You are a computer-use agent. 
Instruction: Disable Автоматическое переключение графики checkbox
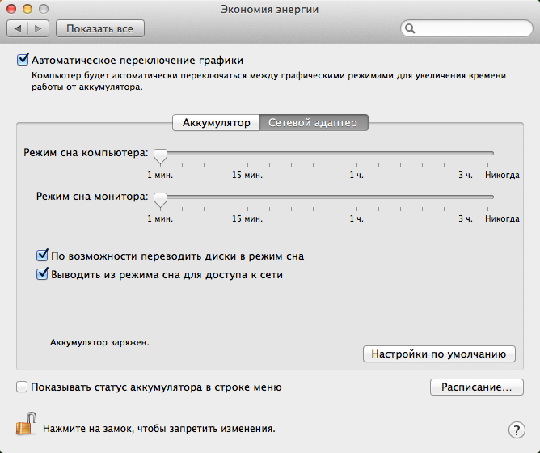pos(22,60)
